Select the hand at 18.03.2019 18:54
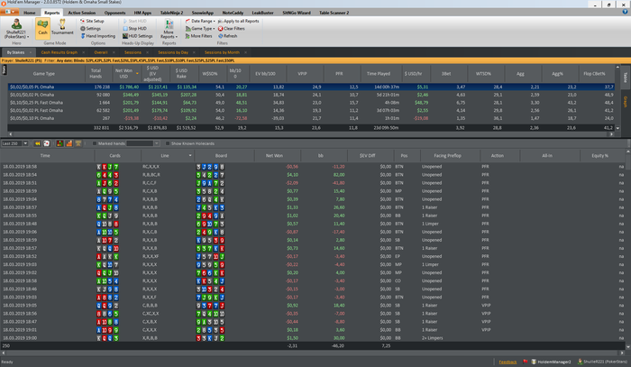The image size is (631, 367). click(313, 175)
